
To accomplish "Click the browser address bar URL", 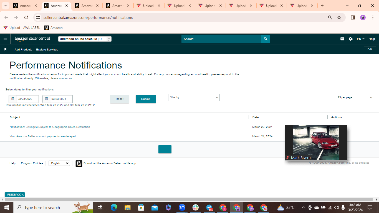I will click(88, 17).
